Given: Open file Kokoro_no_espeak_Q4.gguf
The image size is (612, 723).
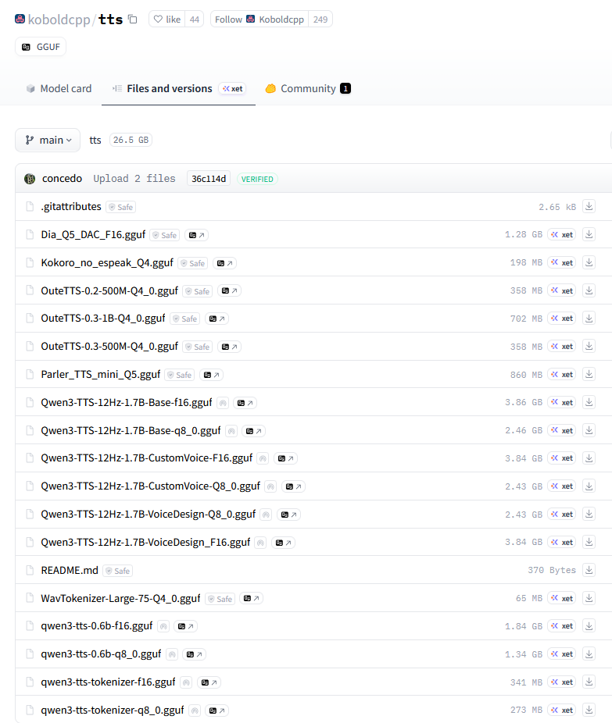Looking at the screenshot, I should tap(107, 262).
